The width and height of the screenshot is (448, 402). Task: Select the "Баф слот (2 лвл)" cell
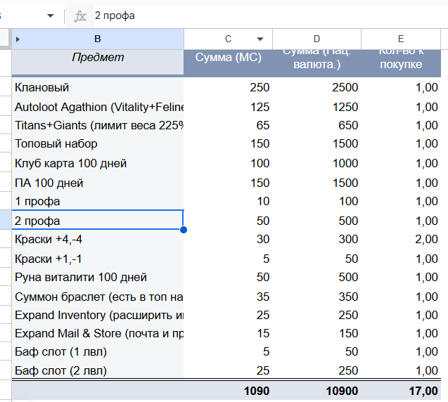98,370
